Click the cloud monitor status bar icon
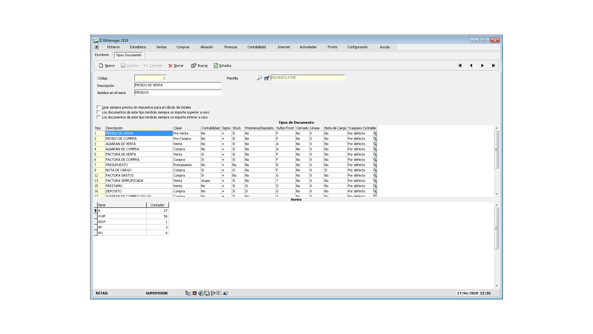The height and width of the screenshot is (334, 593). [225, 293]
